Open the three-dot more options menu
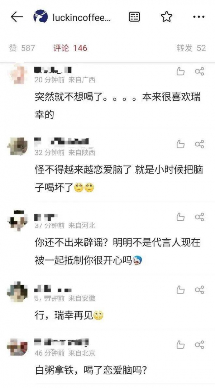The width and height of the screenshot is (215, 388). pos(199,17)
